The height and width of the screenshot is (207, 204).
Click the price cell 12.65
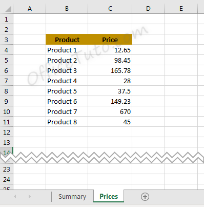[110, 50]
